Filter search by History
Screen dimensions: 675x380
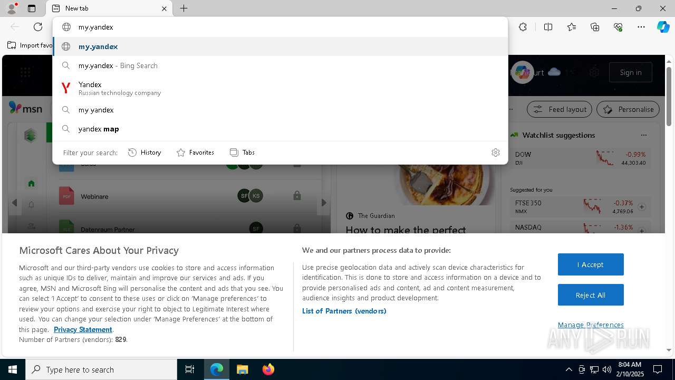coord(144,153)
